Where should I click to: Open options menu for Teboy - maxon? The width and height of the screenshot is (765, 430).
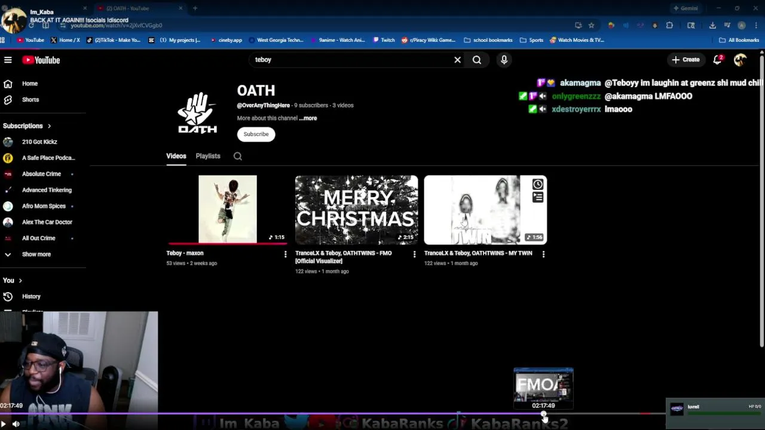[285, 254]
